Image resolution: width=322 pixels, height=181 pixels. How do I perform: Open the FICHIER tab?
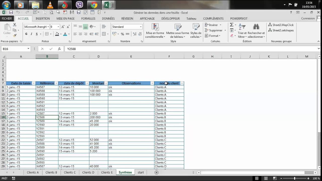click(x=7, y=18)
